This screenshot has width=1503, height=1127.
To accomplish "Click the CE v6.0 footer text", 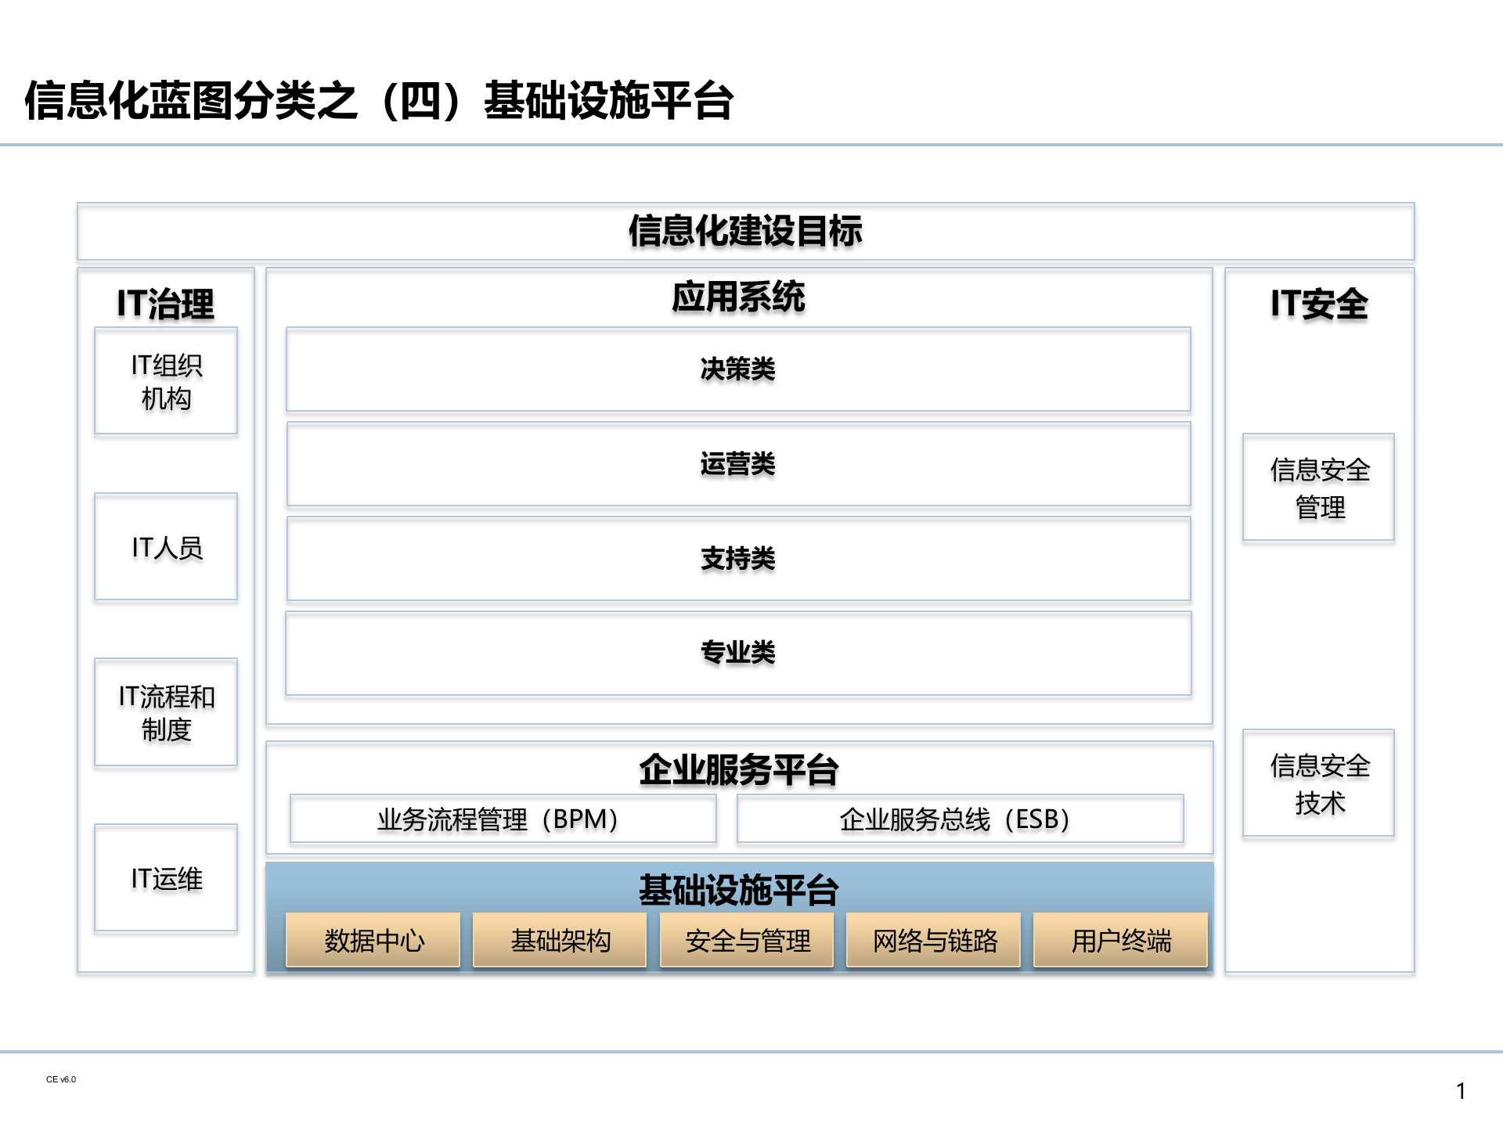I will click(x=59, y=1078).
